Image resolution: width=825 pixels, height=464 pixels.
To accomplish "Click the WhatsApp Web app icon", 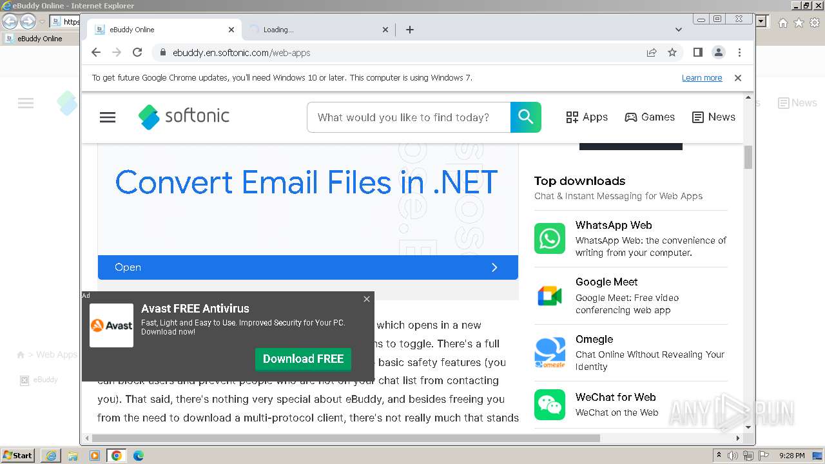I will pyautogui.click(x=550, y=238).
